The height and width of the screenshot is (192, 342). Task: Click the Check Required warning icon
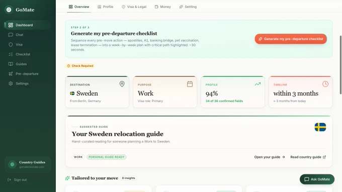tap(68, 66)
